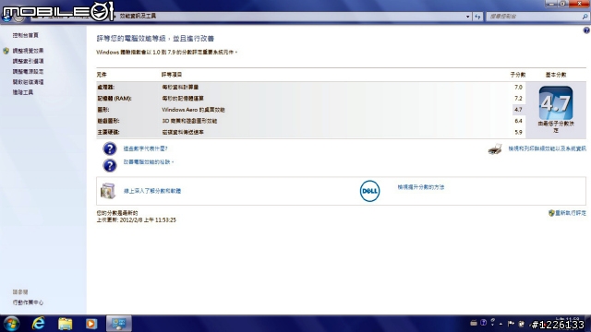Click the '3D' gaming graphics rating description

coord(189,121)
